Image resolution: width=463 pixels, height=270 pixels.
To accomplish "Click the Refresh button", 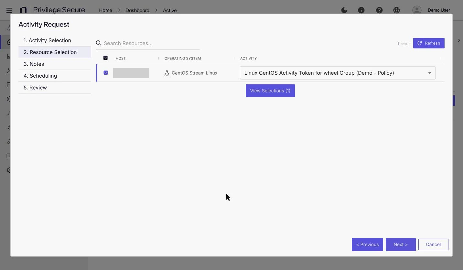I will point(429,43).
